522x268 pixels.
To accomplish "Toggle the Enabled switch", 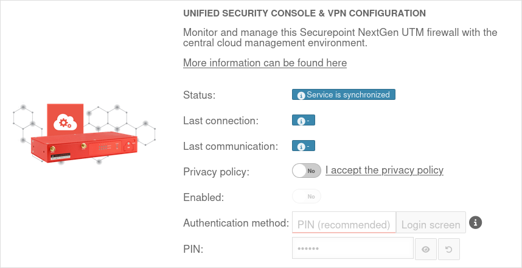I will point(307,197).
